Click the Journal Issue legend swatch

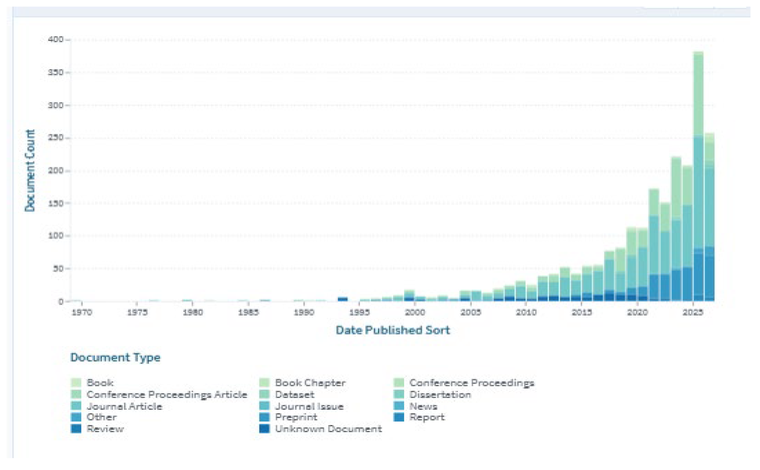click(264, 406)
